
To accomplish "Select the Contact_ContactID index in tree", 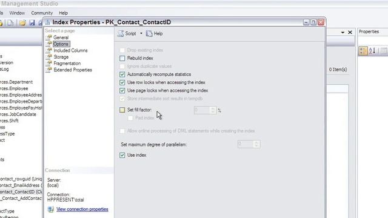I will 21,192.
